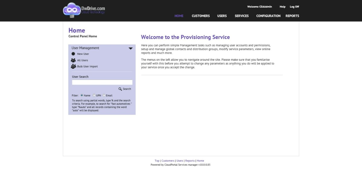362x181 pixels.
Task: Open All Users via its people icon
Action: click(x=73, y=60)
